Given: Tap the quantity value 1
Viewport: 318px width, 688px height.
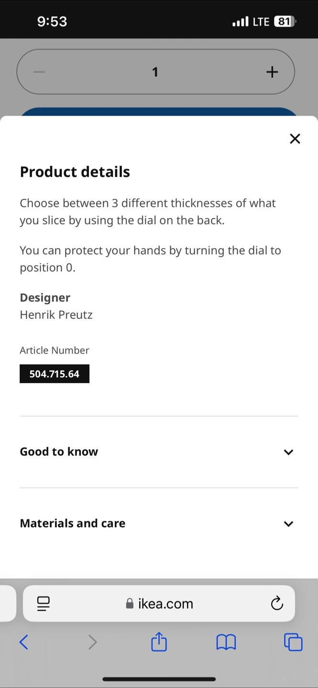Looking at the screenshot, I should (x=155, y=72).
